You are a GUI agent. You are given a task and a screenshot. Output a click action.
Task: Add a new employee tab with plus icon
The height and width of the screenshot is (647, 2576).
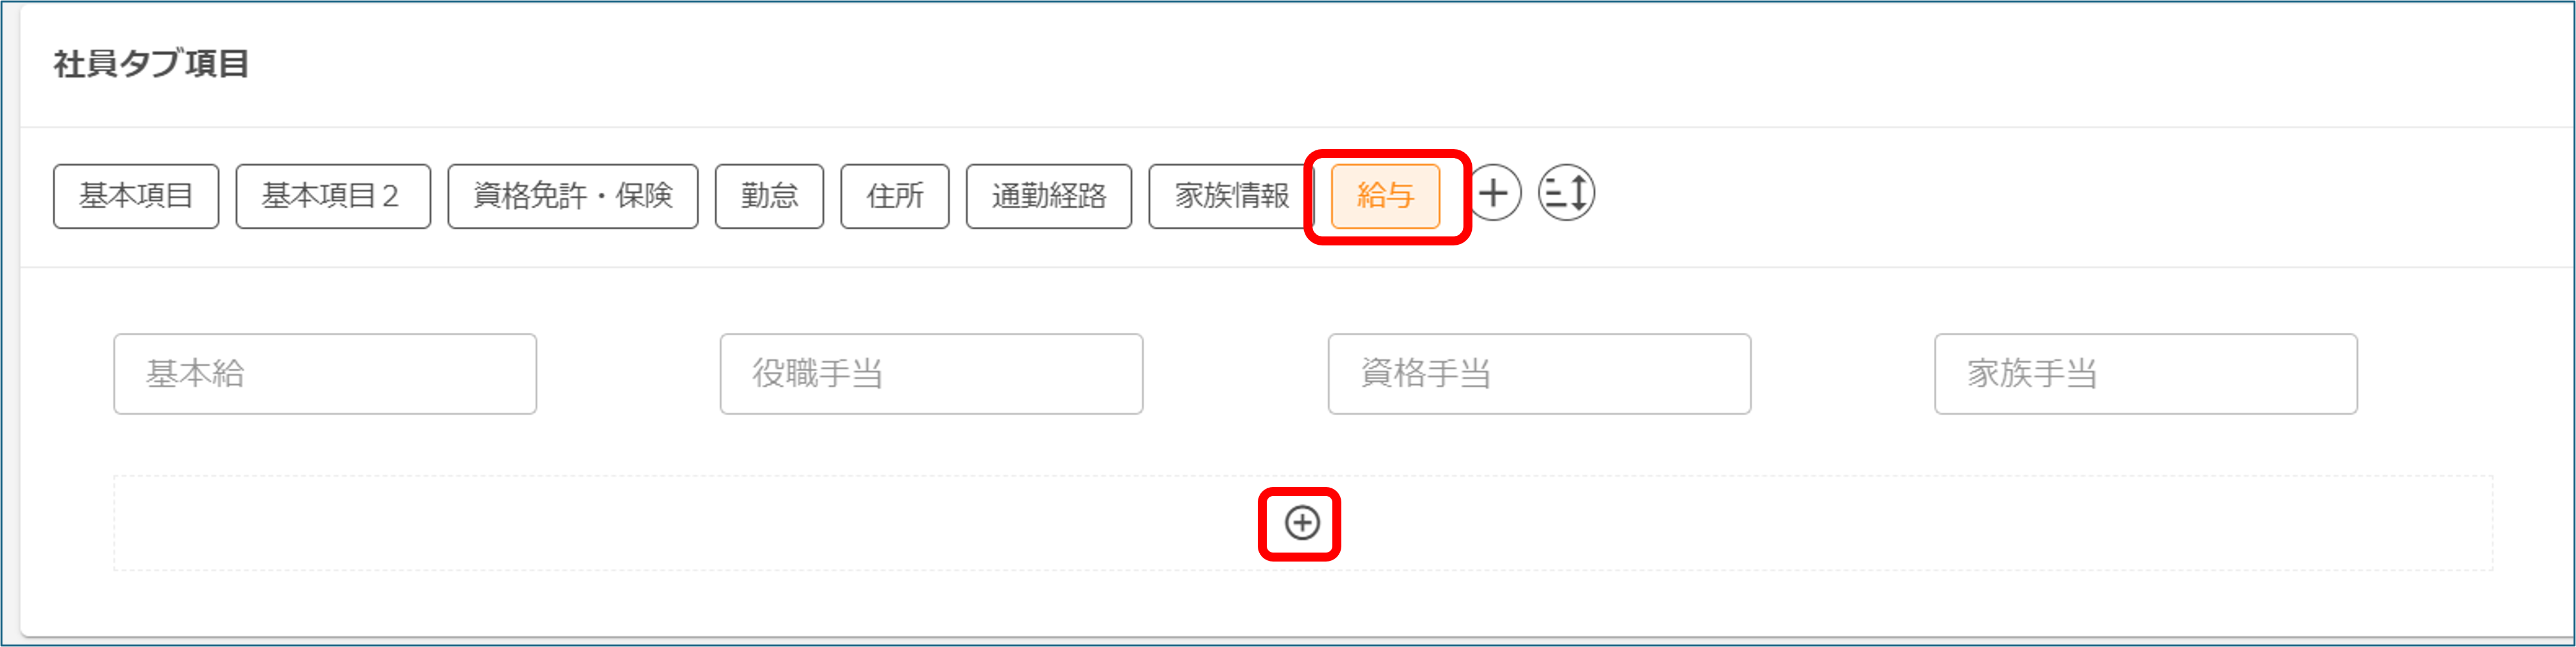pos(1494,193)
